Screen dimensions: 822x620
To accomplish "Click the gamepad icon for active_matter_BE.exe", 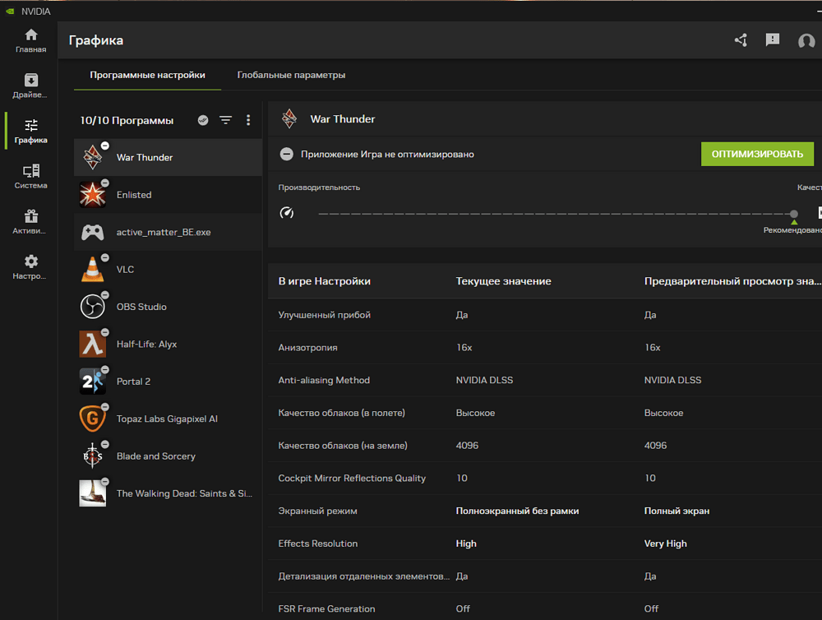I will coord(92,232).
